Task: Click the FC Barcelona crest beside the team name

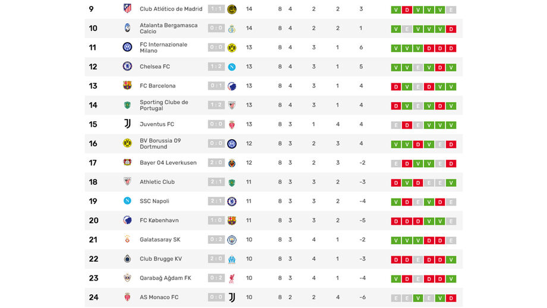Action: [x=127, y=86]
